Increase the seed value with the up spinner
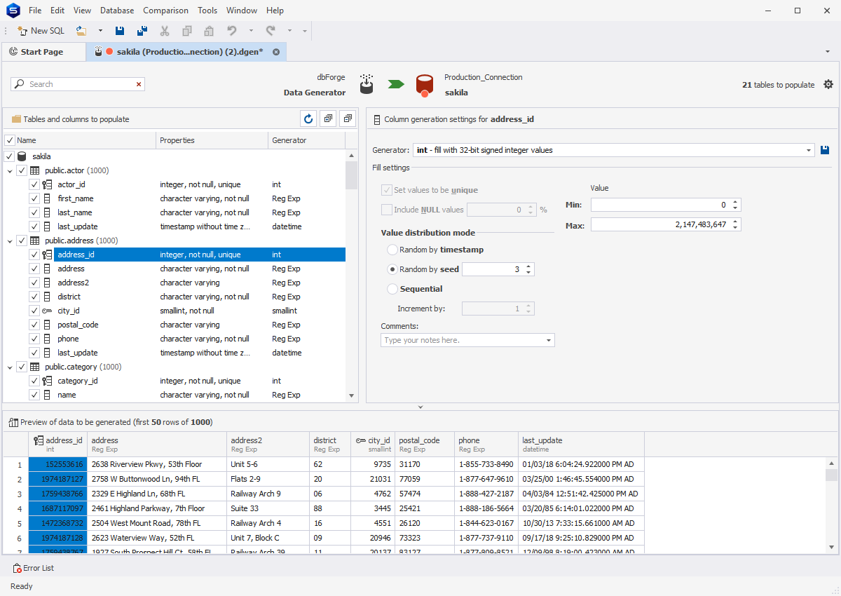This screenshot has width=841, height=596. click(529, 266)
